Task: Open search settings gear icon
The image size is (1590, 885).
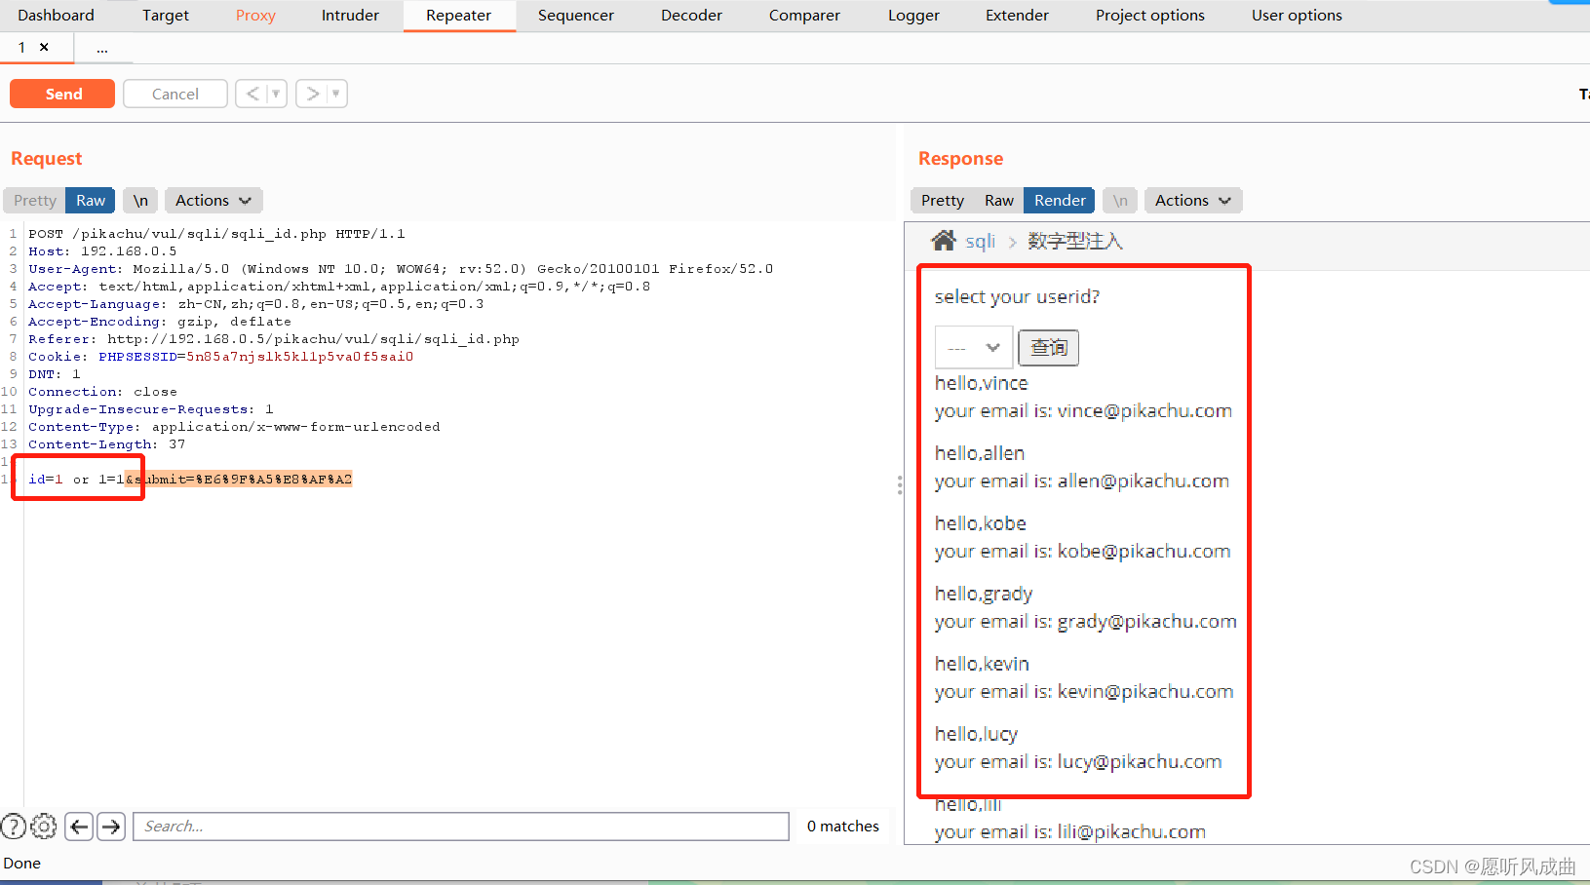Action: pos(44,827)
